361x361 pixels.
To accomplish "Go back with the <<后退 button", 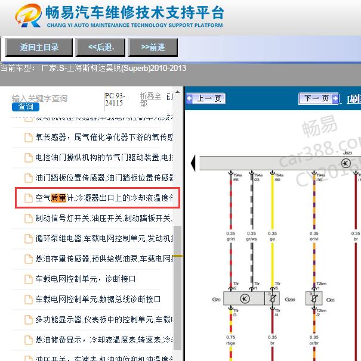I will tap(100, 48).
